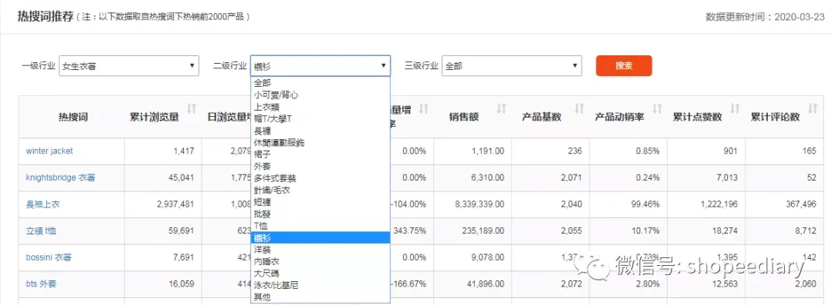Select highlighted 襯衫 option in list
Image resolution: width=831 pixels, height=305 pixels.
320,237
